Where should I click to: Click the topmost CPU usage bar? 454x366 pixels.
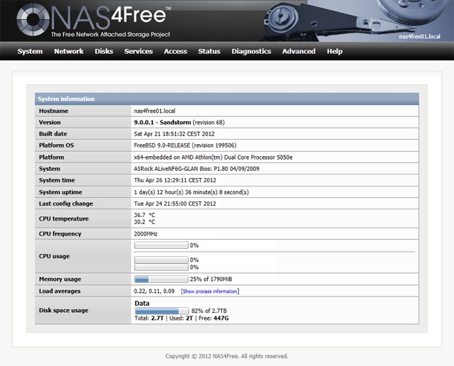[161, 245]
